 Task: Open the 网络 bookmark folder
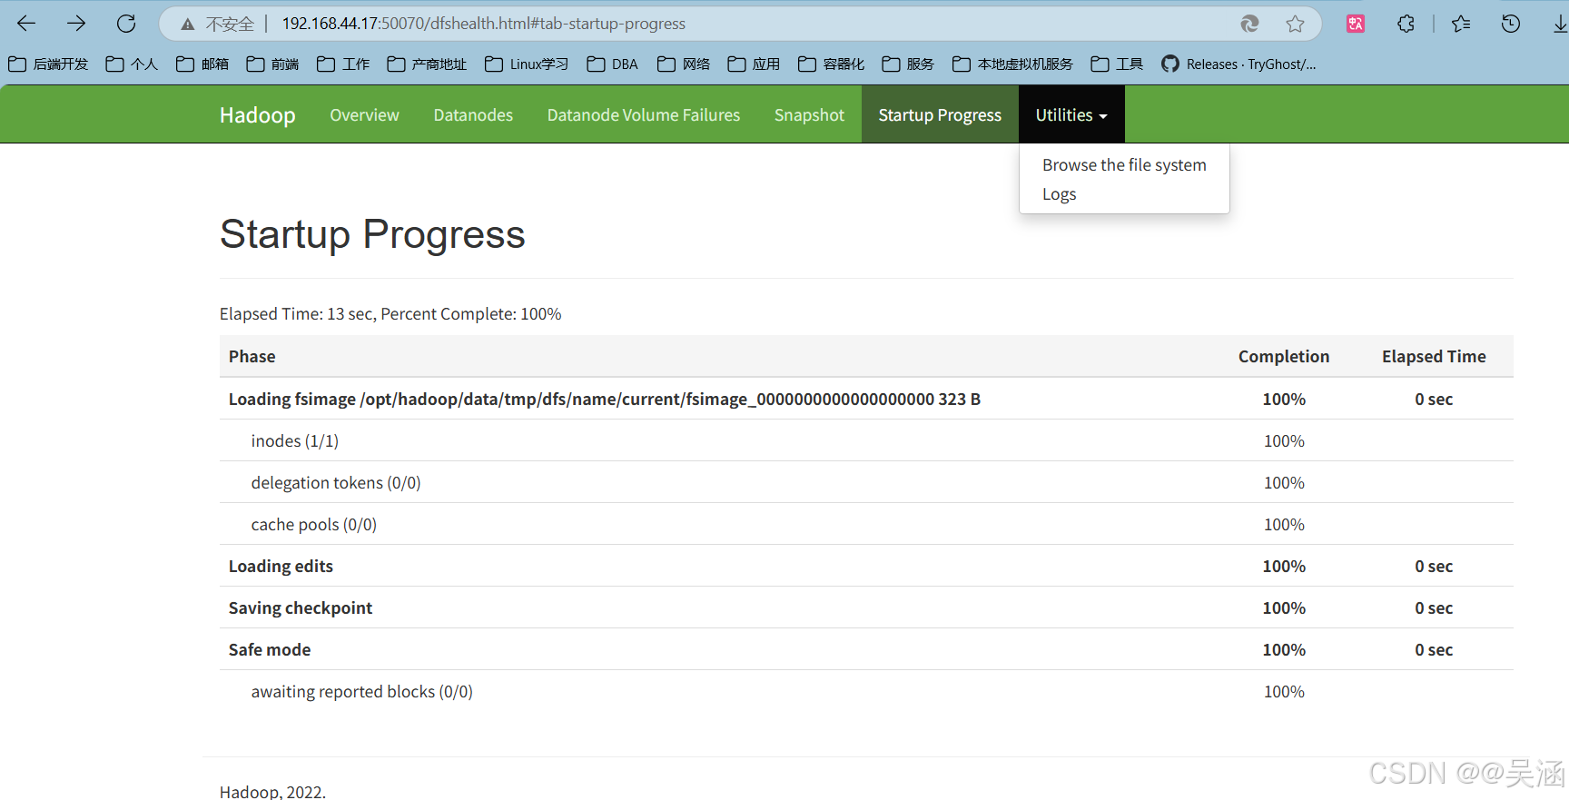pos(684,64)
